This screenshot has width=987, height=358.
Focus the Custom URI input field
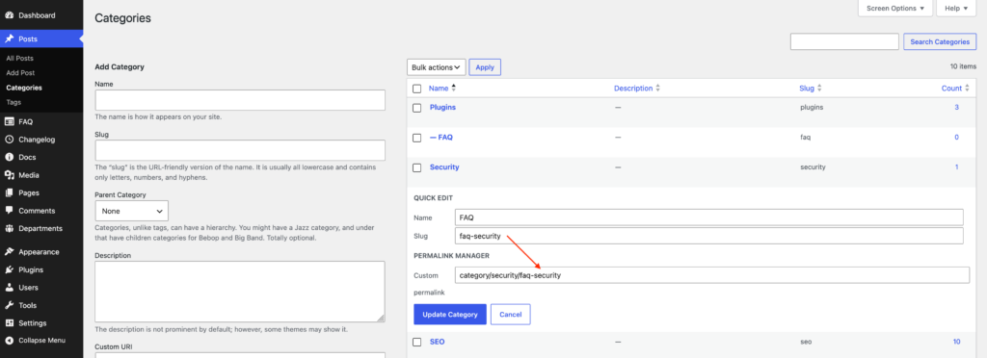(x=240, y=355)
